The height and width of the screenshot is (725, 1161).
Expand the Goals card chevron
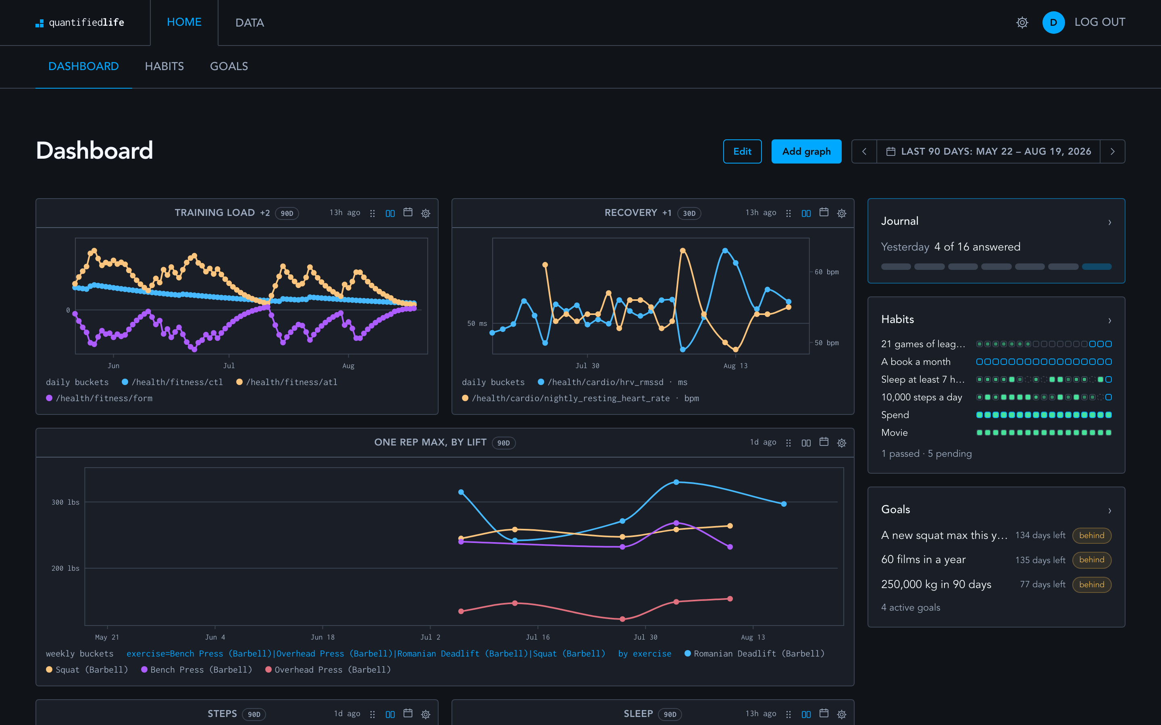1110,511
